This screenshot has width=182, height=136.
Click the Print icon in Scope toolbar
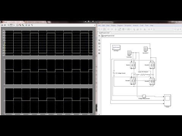[2, 25]
